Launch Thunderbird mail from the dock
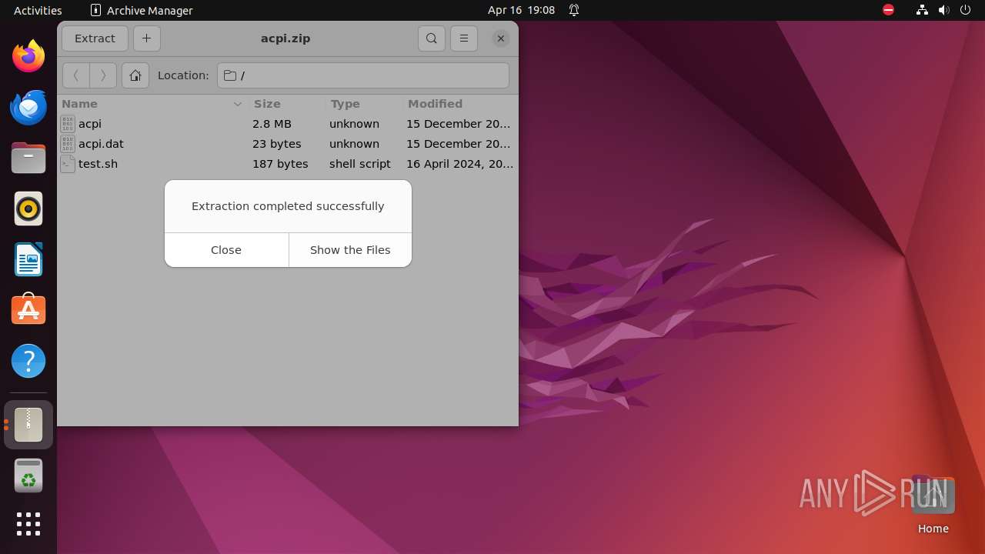This screenshot has height=554, width=985. pyautogui.click(x=28, y=107)
